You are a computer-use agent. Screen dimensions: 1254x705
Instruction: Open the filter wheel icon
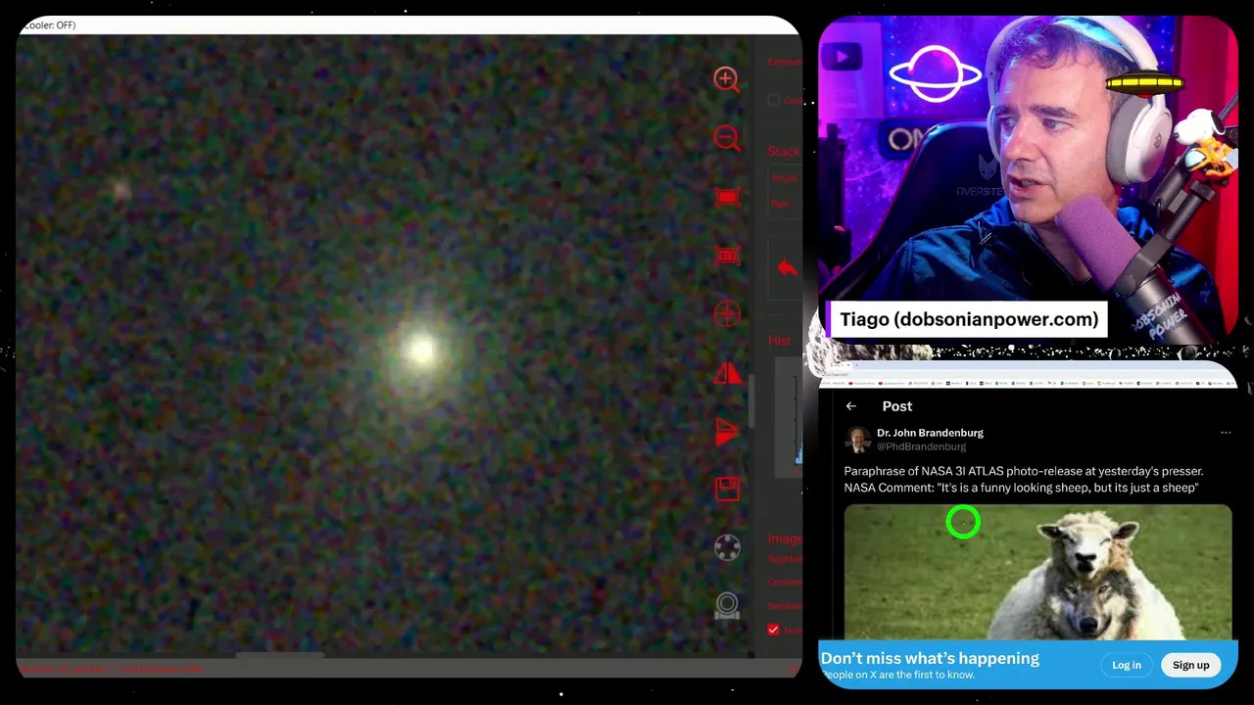tap(727, 548)
